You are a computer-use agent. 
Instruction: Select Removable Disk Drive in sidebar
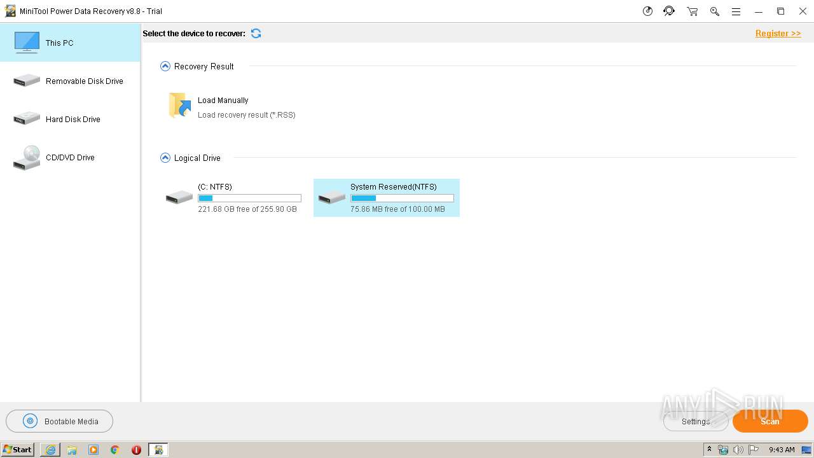[70, 81]
